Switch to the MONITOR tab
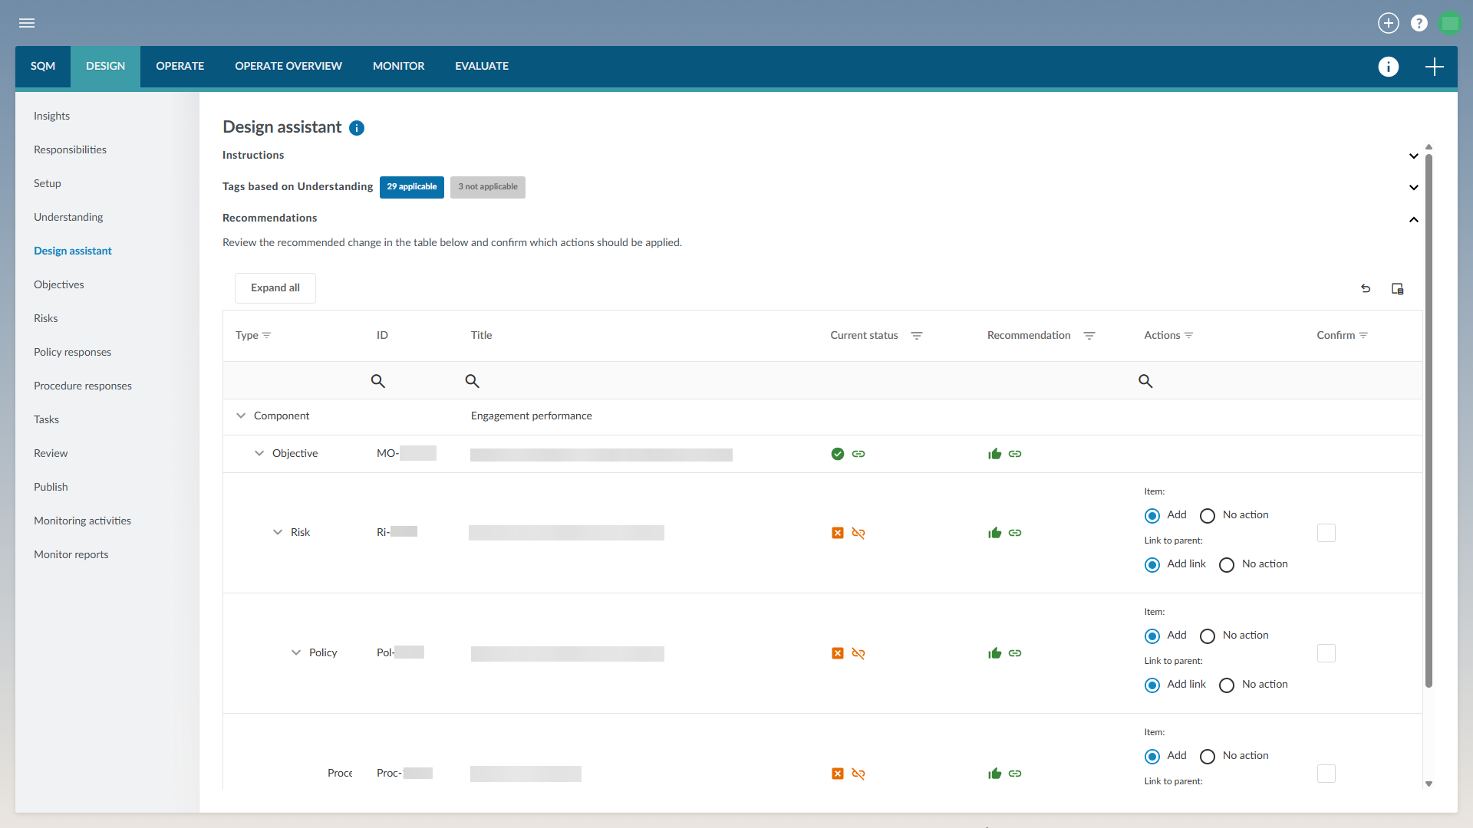1473x828 pixels. [x=398, y=67]
